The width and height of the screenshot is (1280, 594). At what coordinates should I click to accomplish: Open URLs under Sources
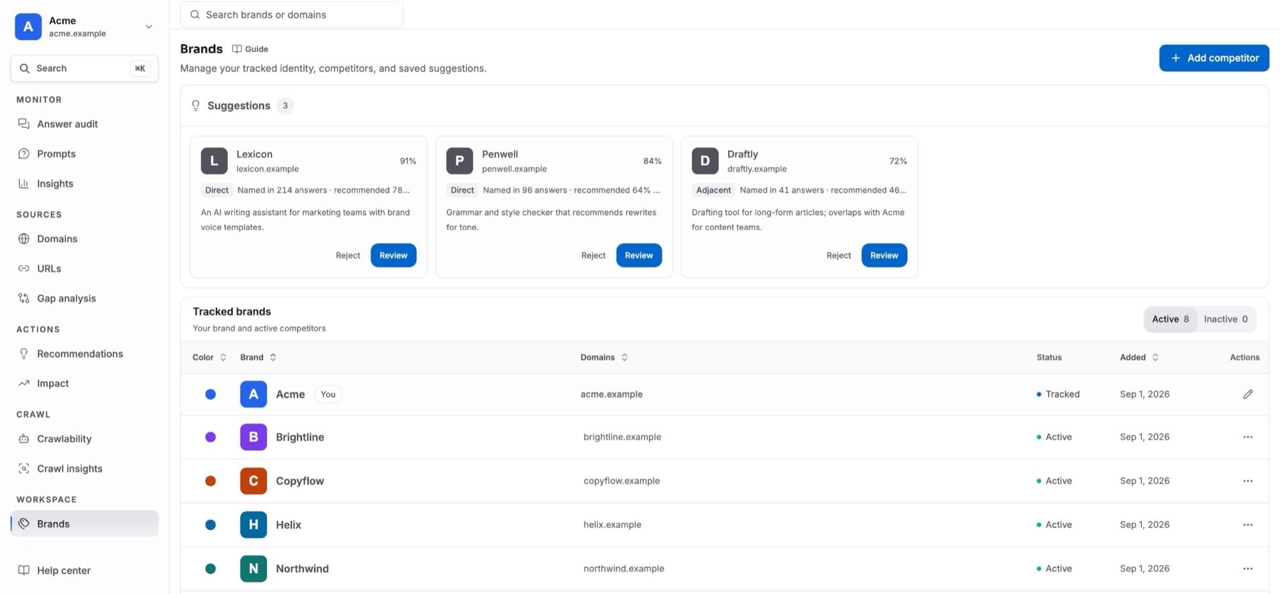pos(84,269)
